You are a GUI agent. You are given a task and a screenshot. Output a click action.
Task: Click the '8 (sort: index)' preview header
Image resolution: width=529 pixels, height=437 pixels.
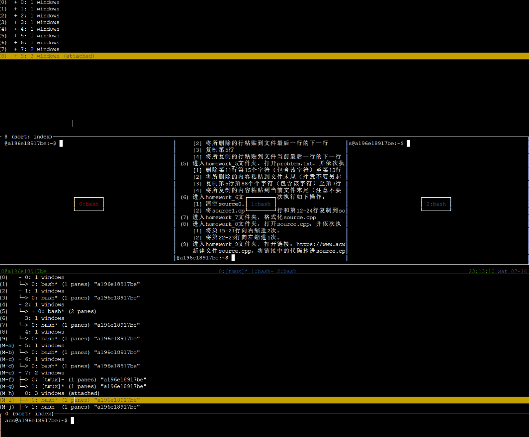[x=28, y=137]
